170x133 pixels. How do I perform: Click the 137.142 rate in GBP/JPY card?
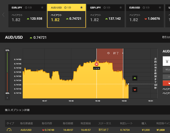(x=115, y=19)
